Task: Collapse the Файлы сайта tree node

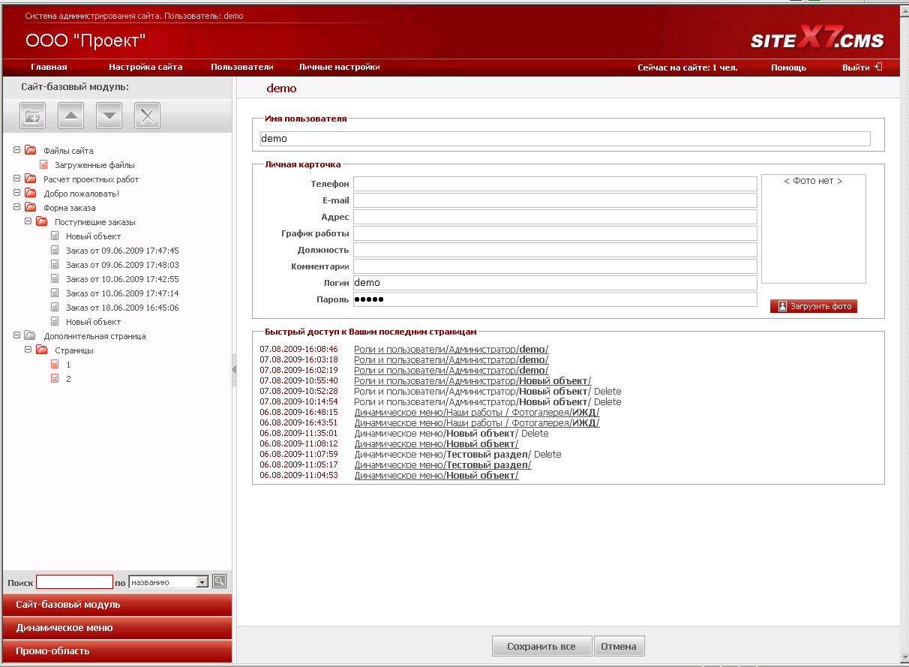Action: coord(16,151)
